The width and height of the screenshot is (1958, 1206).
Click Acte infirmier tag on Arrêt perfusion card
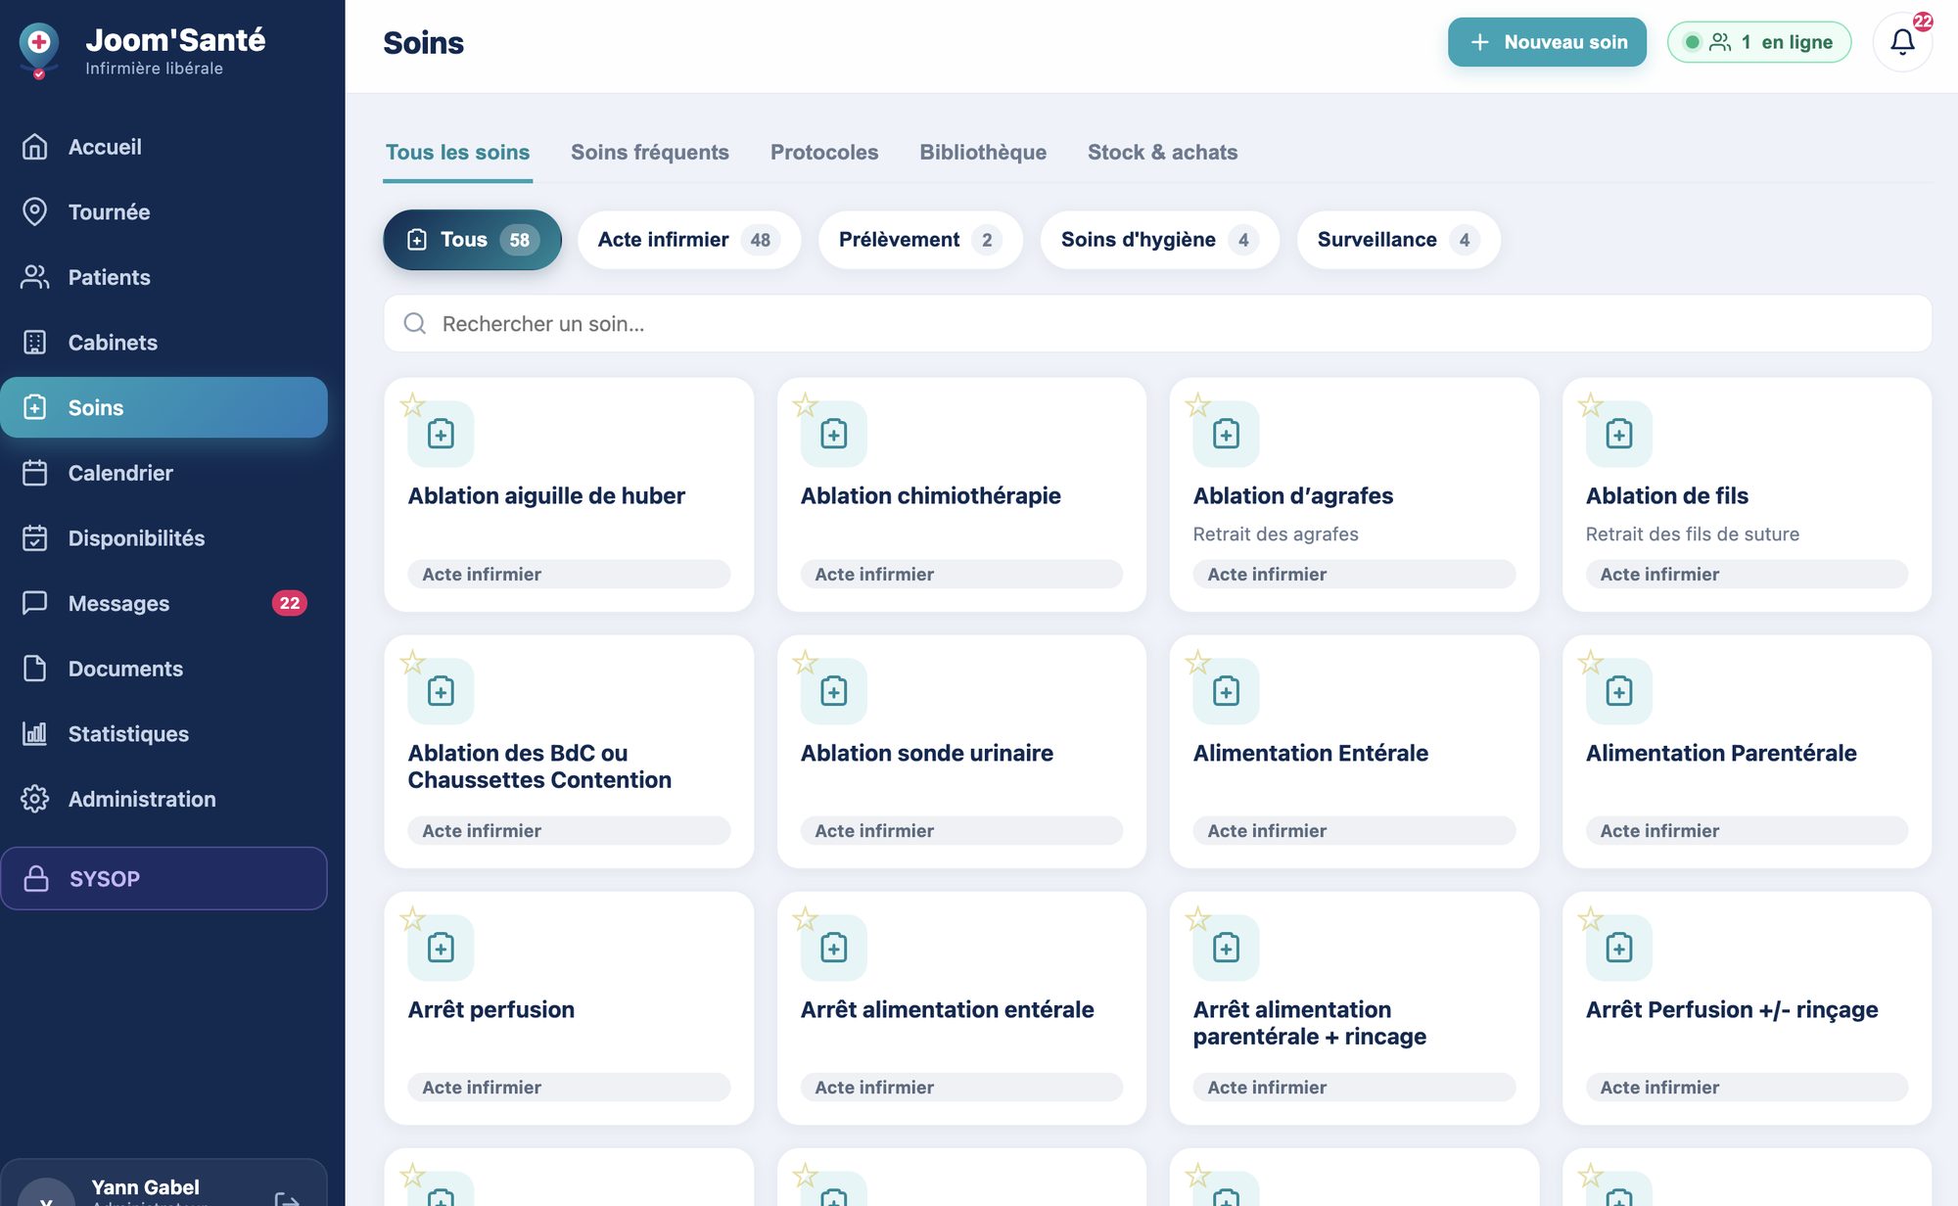pos(569,1088)
